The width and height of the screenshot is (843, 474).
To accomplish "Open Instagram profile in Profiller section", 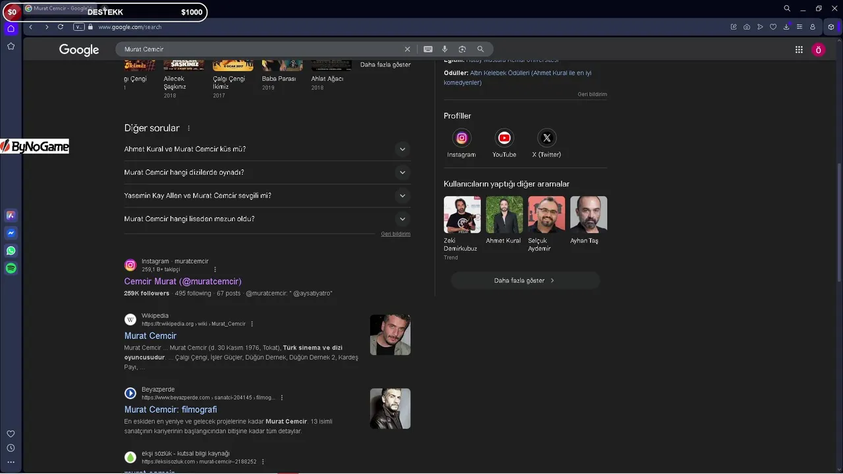I will (461, 143).
